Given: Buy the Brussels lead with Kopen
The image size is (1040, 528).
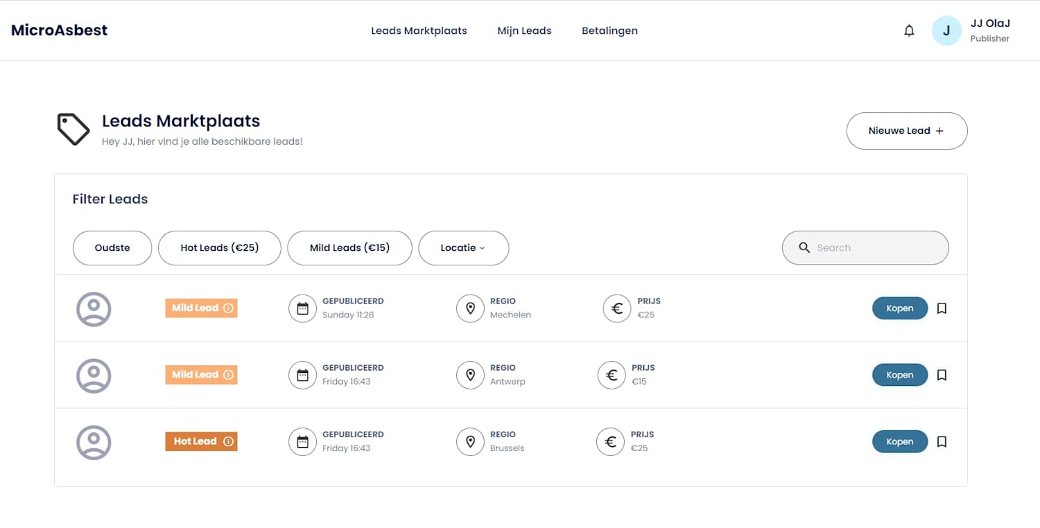Looking at the screenshot, I should [900, 441].
